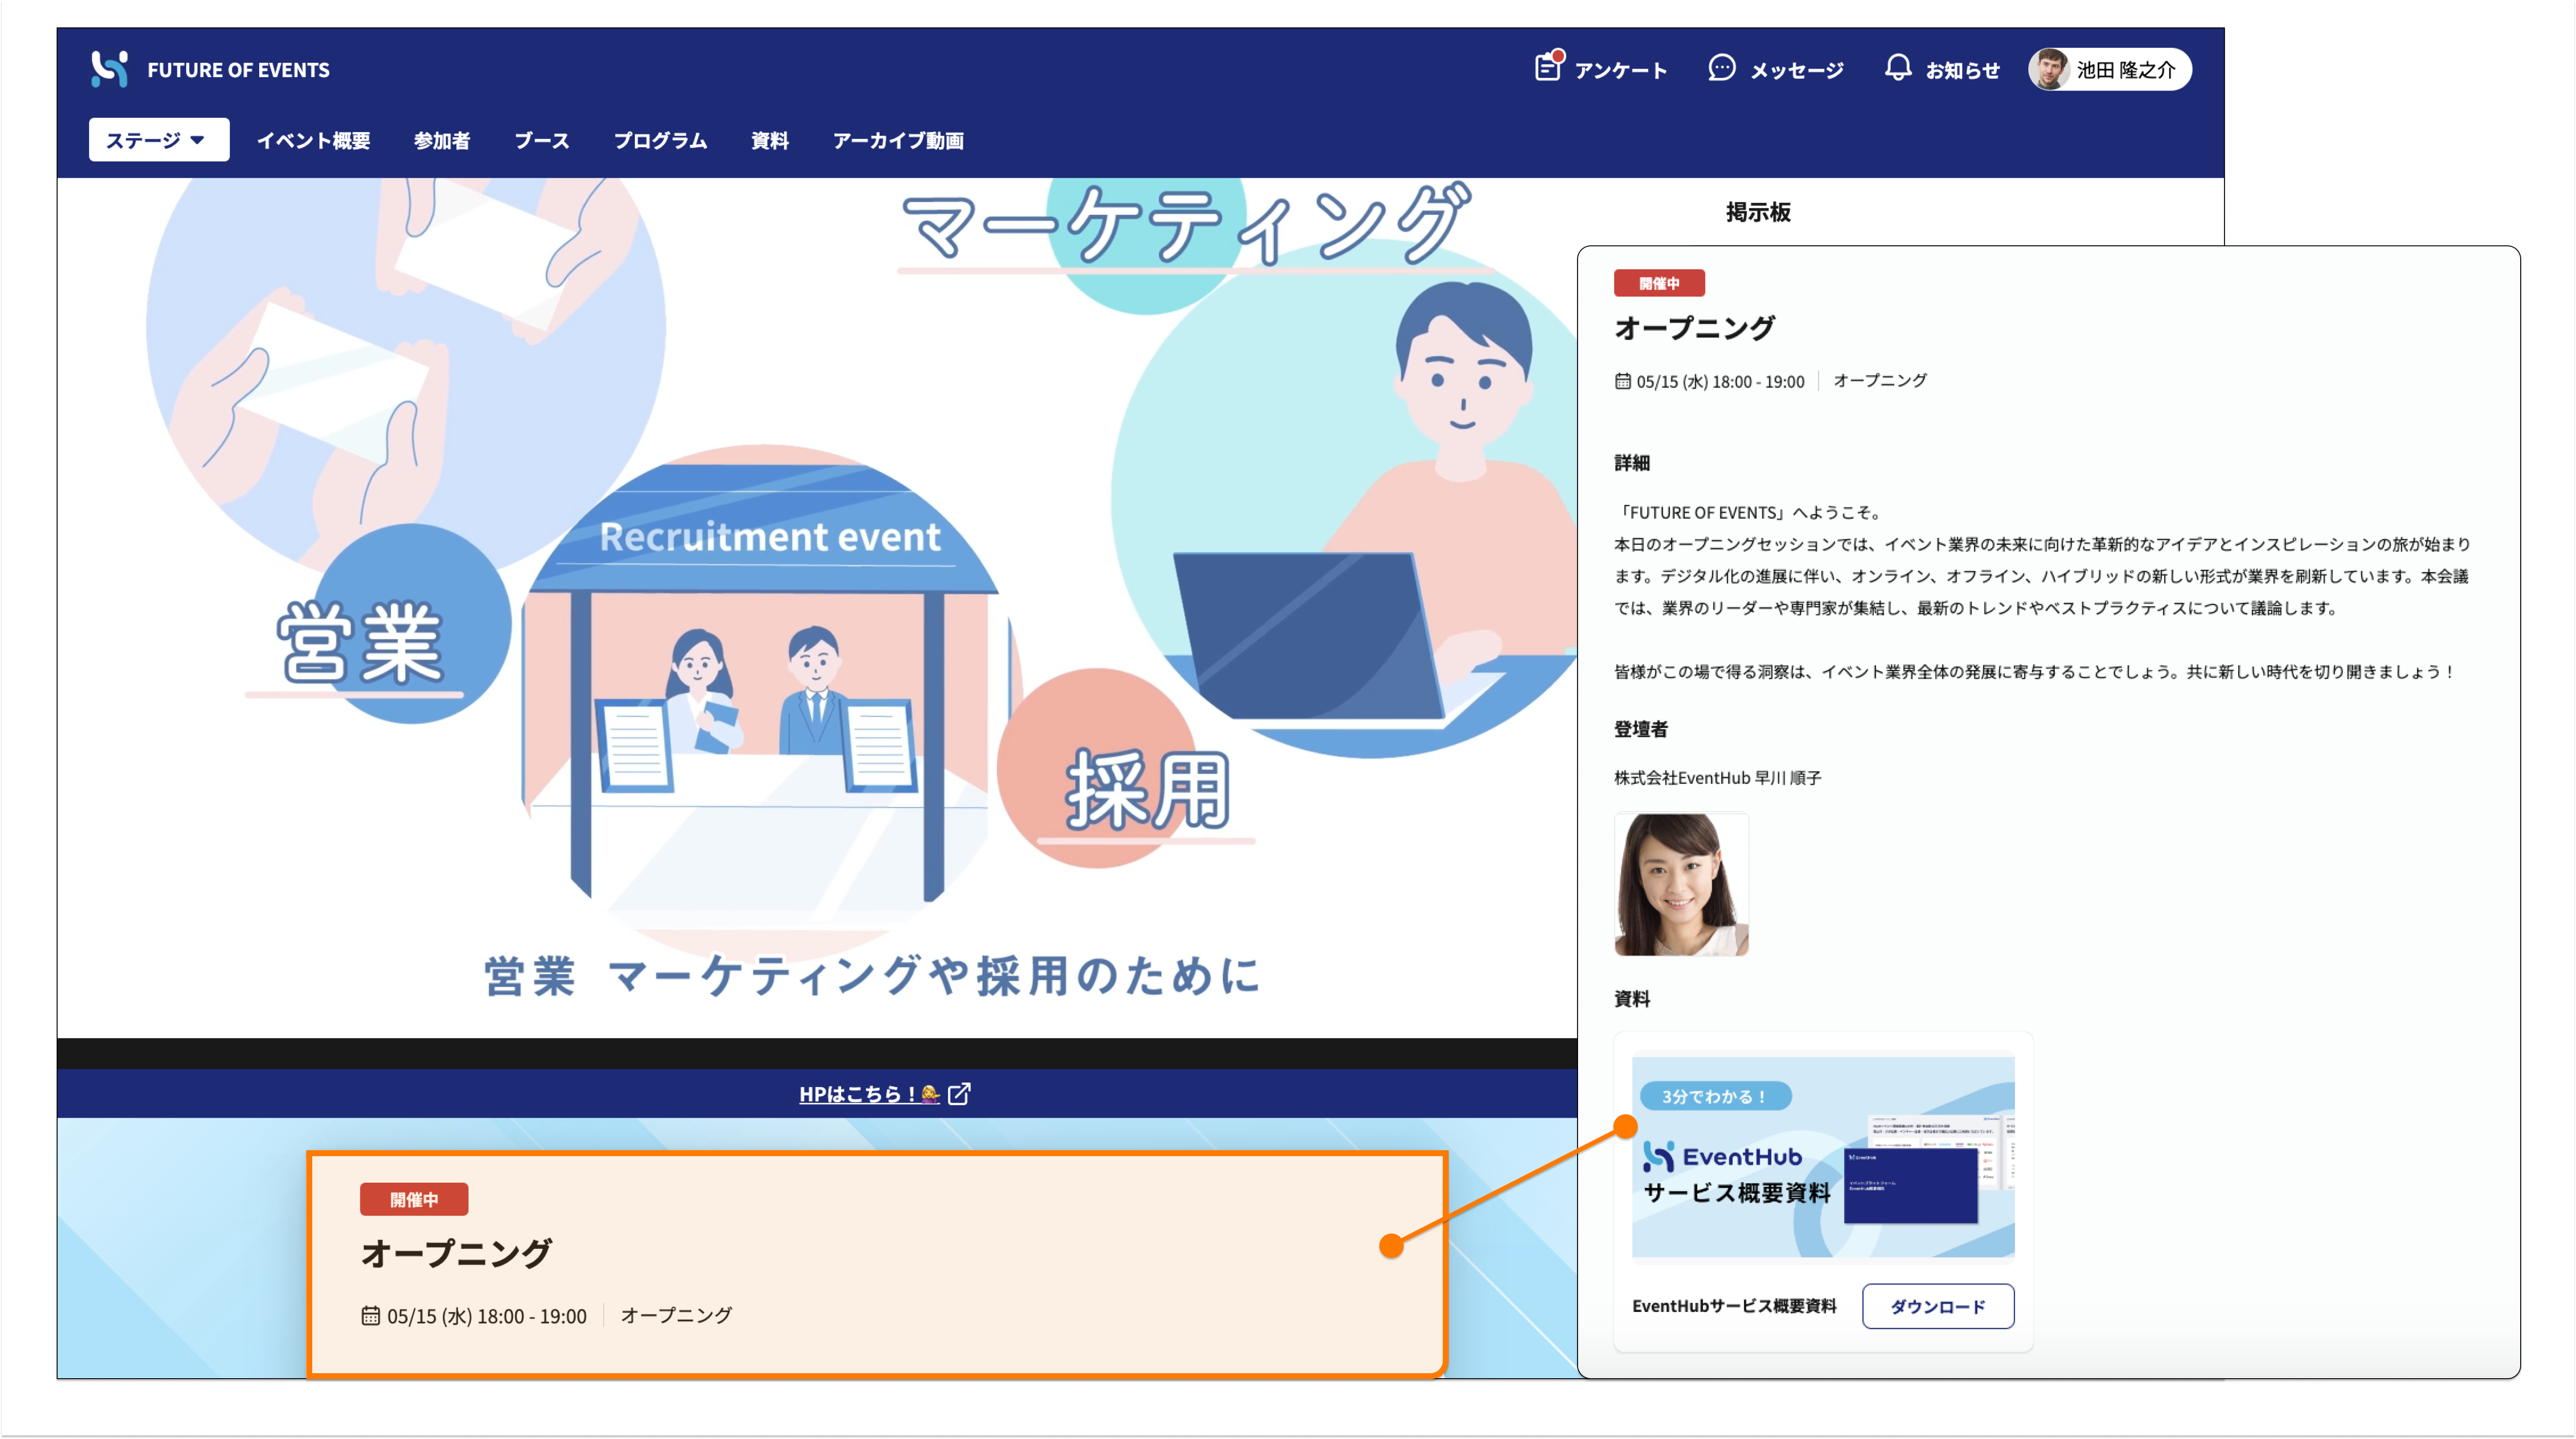Click the 05/15 (水) 18:00 - 19:00 text in the card
Viewport: 2576px width, 1439px height.
(487, 1316)
